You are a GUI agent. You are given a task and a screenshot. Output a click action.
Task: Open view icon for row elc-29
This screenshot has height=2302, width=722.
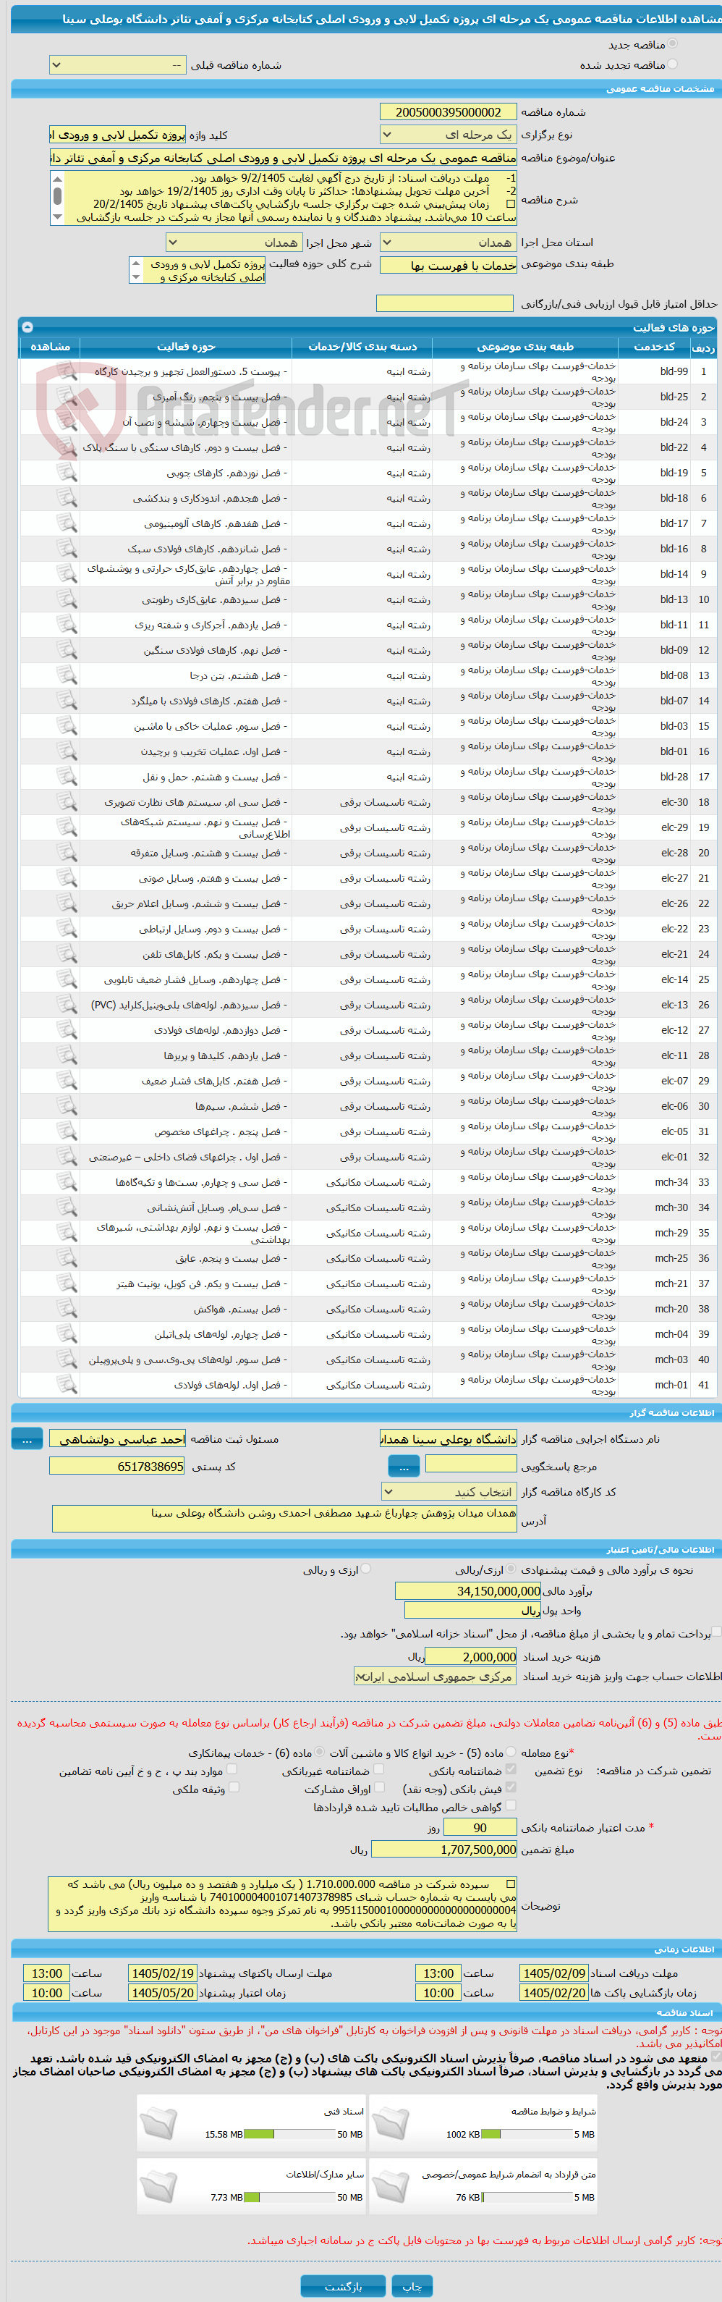[66, 827]
